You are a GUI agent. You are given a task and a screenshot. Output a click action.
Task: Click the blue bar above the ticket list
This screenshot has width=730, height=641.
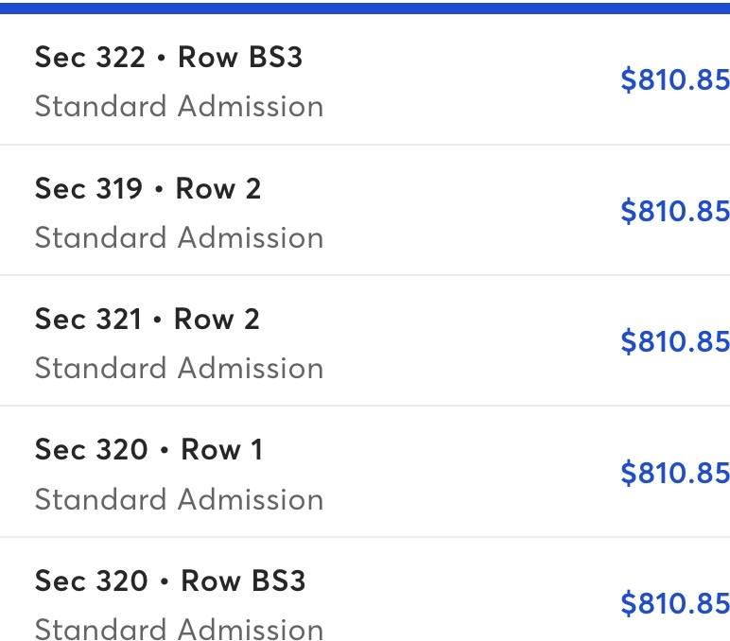(x=365, y=7)
